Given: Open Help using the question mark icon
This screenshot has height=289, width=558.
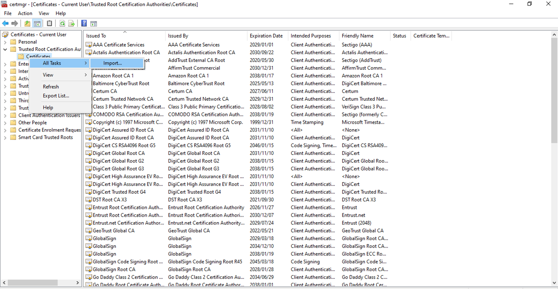Looking at the screenshot, I should pos(84,23).
